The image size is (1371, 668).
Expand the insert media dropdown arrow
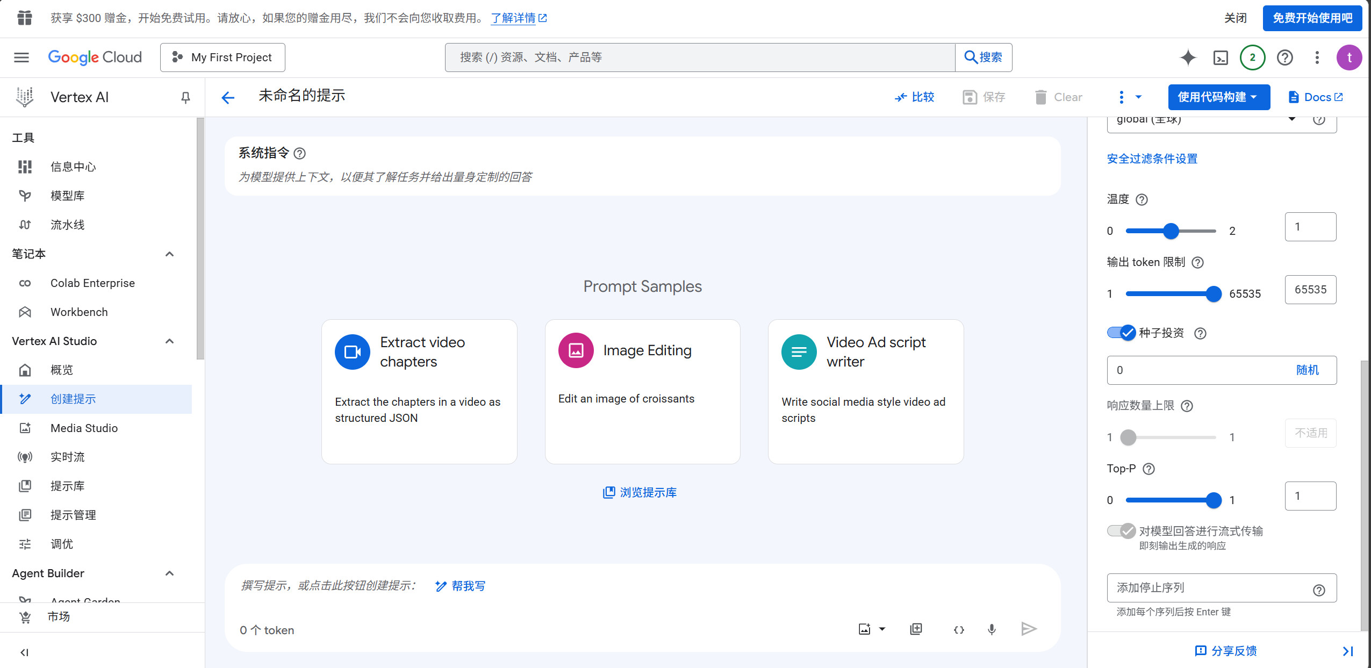point(882,629)
